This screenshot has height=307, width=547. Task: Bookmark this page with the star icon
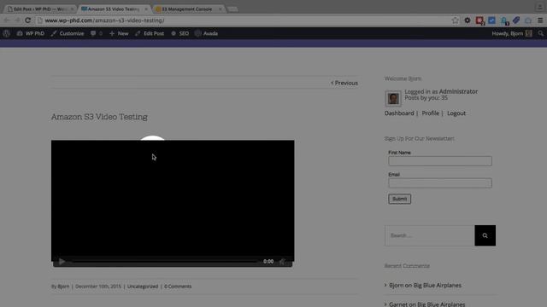coord(455,20)
